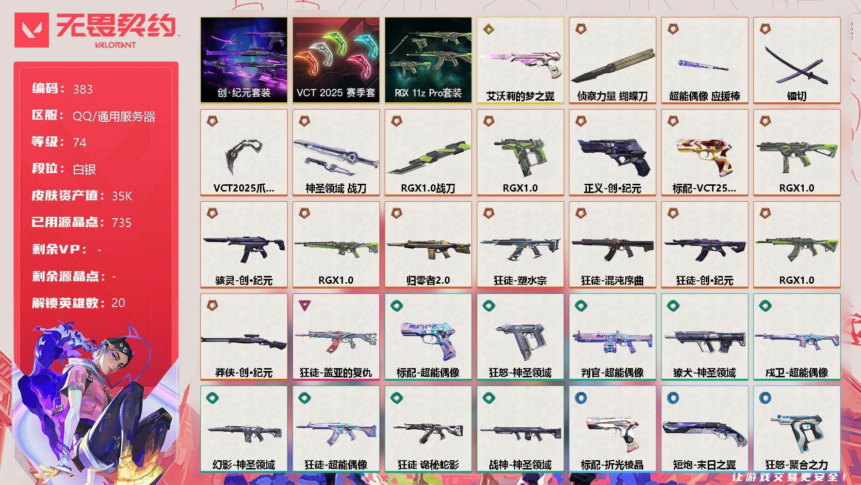Select the 标配-折光棱晶 pistol card

(613, 429)
